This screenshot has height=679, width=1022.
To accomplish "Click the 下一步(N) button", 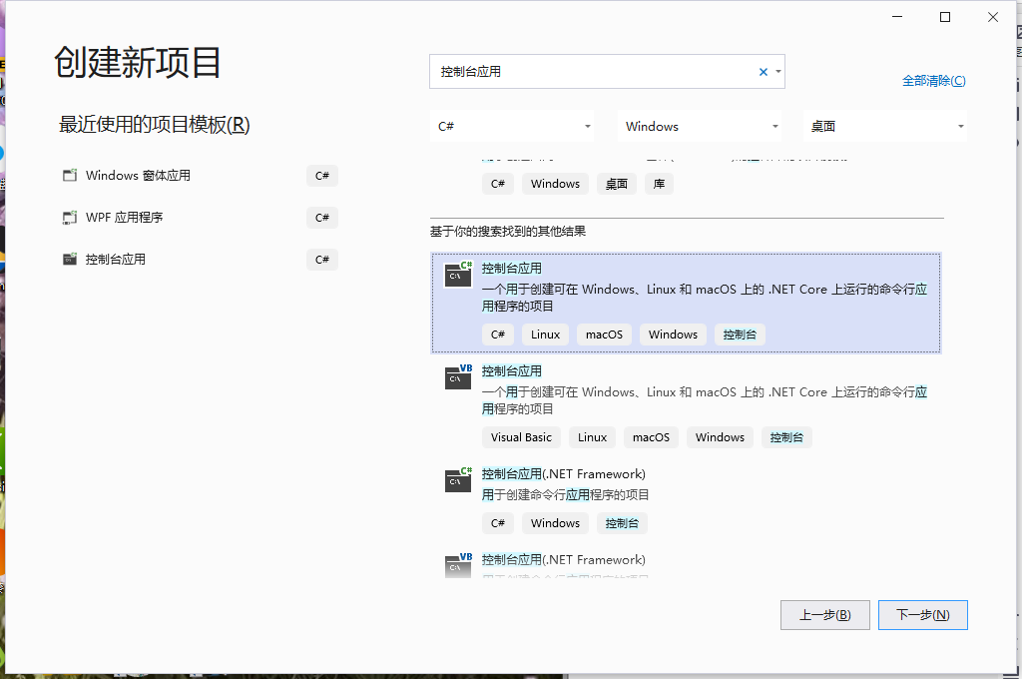I will (922, 614).
